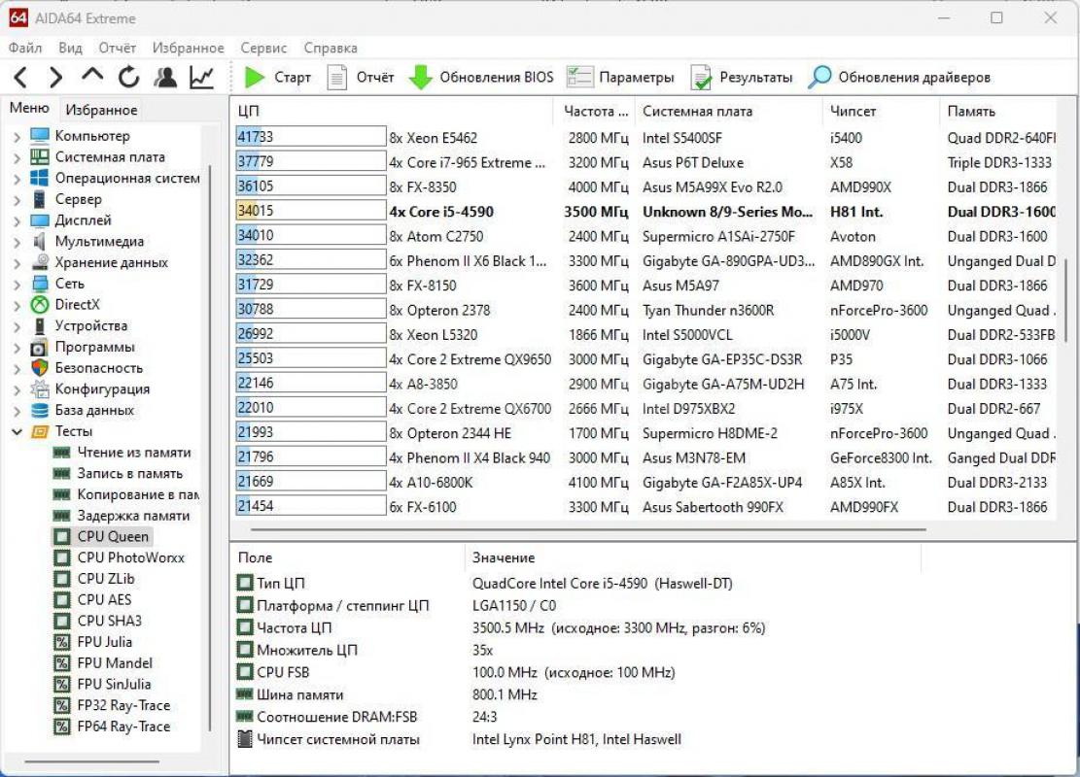Screen dimensions: 1080x777
Task: Click the BIOS updates green arrow icon
Action: [420, 78]
